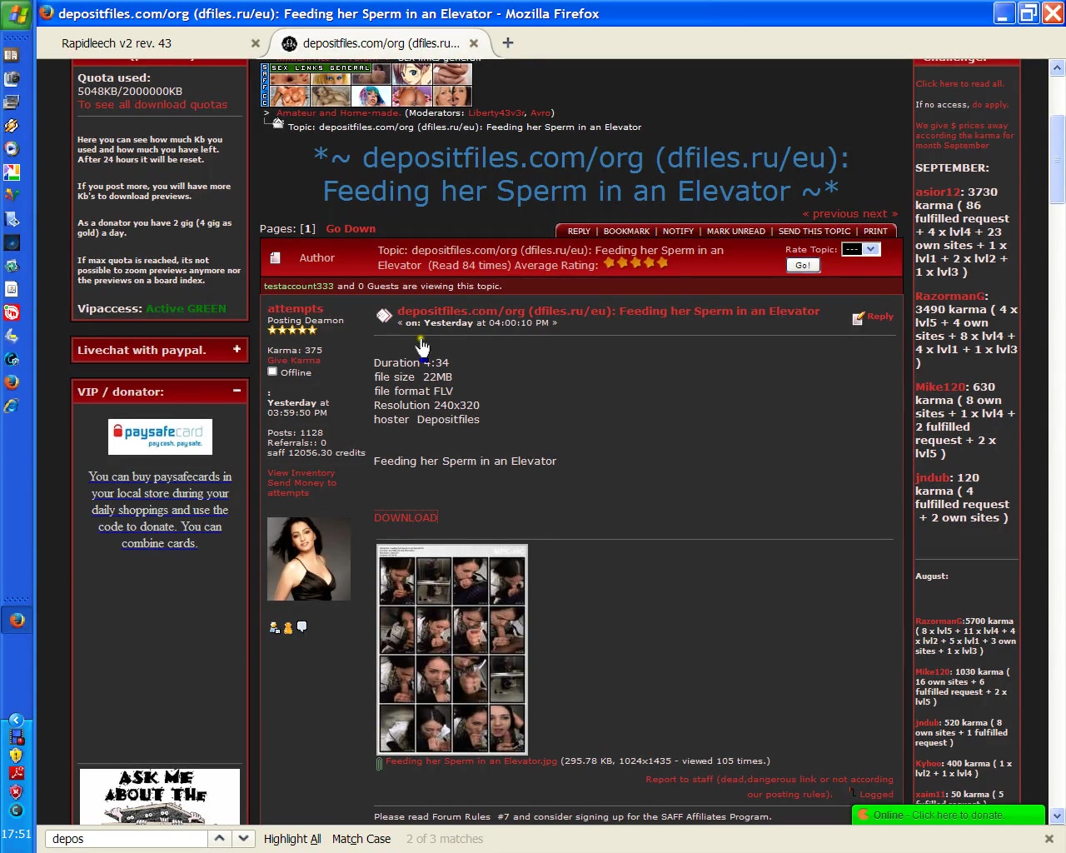The width and height of the screenshot is (1066, 853).
Task: Click NOTIFY in the topic menu
Action: tap(678, 231)
